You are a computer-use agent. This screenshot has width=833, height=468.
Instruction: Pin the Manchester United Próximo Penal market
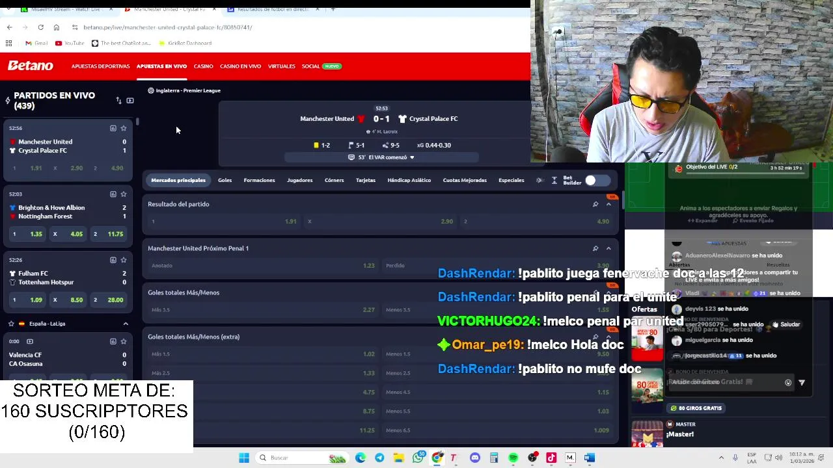(595, 248)
